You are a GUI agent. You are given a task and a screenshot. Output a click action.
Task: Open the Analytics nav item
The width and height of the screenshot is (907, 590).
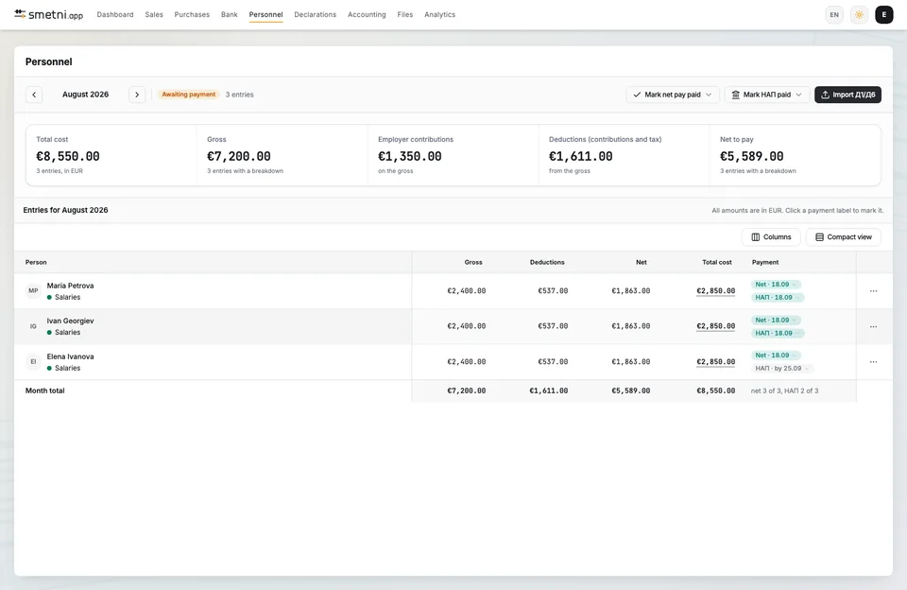click(x=439, y=14)
